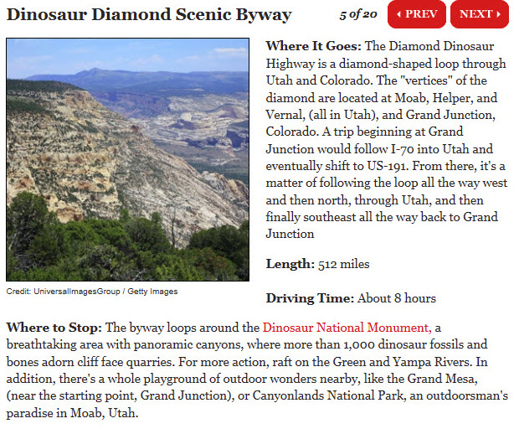Click the canyon landscape photo
The height and width of the screenshot is (434, 514).
click(127, 159)
